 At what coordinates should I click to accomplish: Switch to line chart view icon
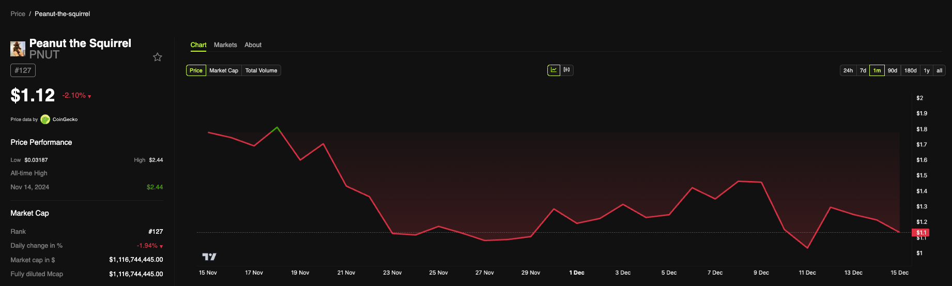coord(554,70)
